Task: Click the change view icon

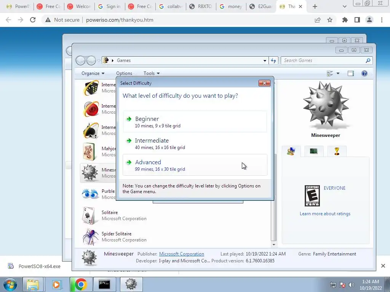Action: [330, 73]
